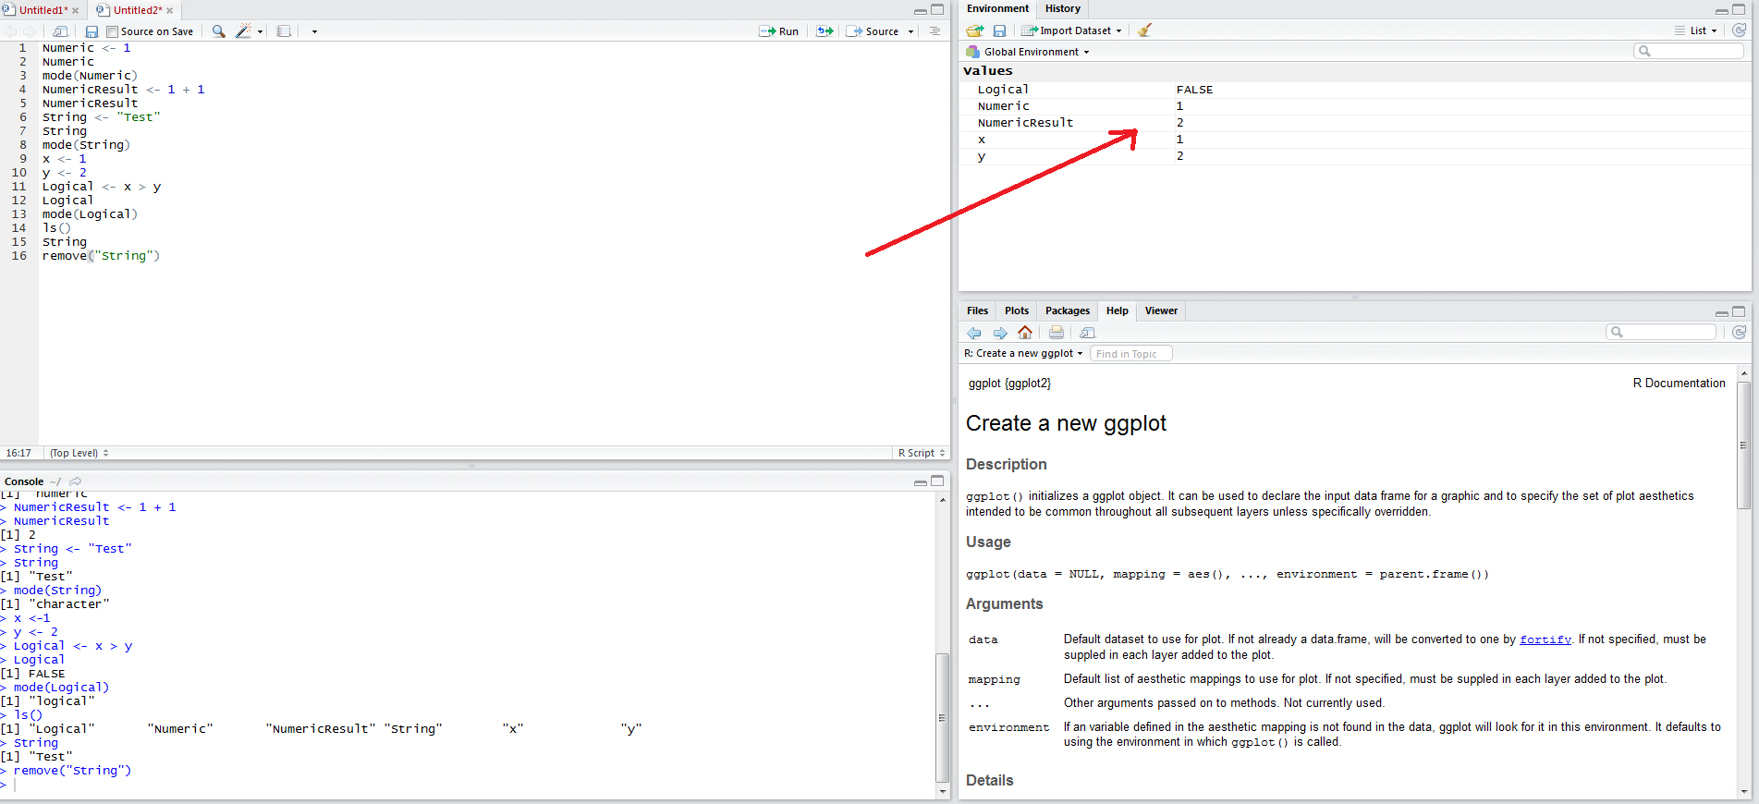This screenshot has width=1759, height=804.
Task: Open the Source button dropdown arrow
Action: [x=911, y=31]
